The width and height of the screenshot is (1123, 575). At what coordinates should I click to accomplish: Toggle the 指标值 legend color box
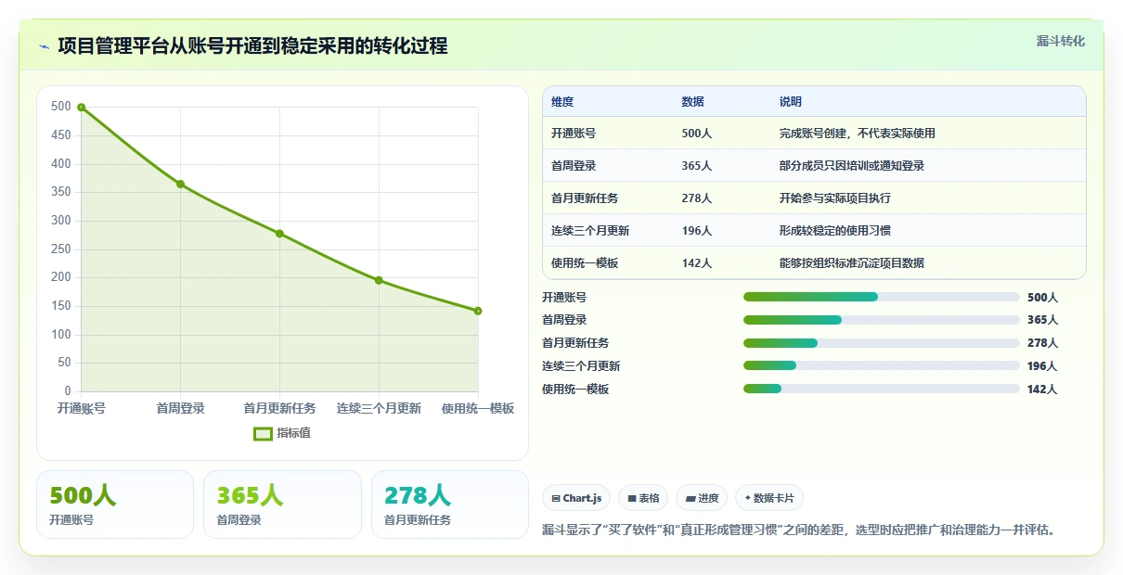click(263, 433)
